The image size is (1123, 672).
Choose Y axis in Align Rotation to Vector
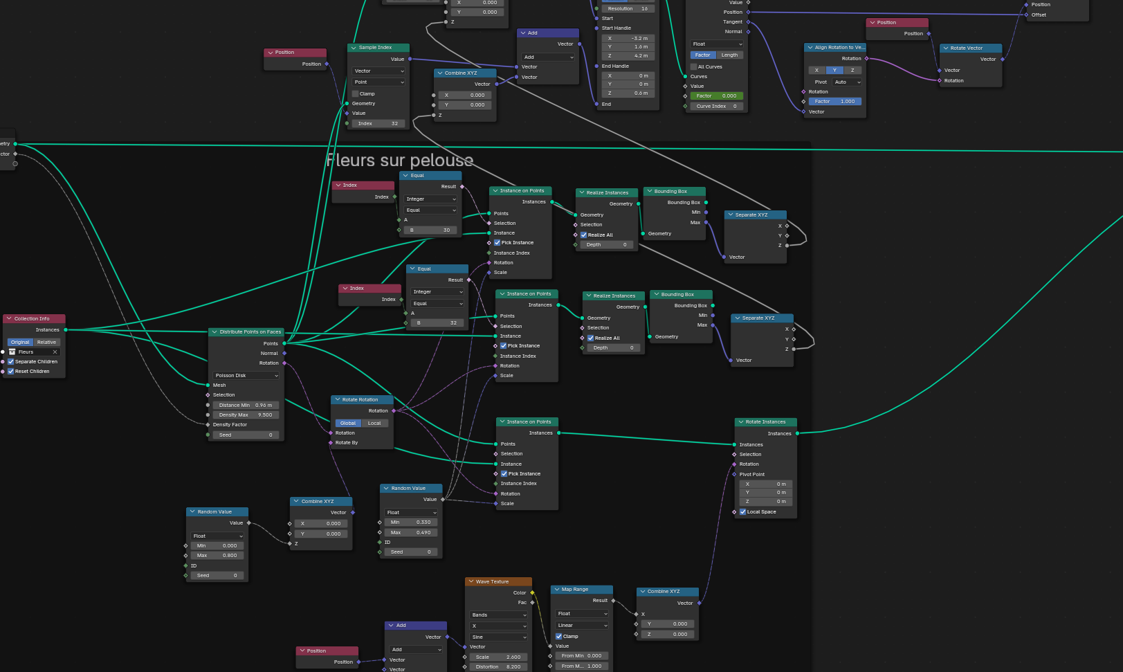(834, 70)
